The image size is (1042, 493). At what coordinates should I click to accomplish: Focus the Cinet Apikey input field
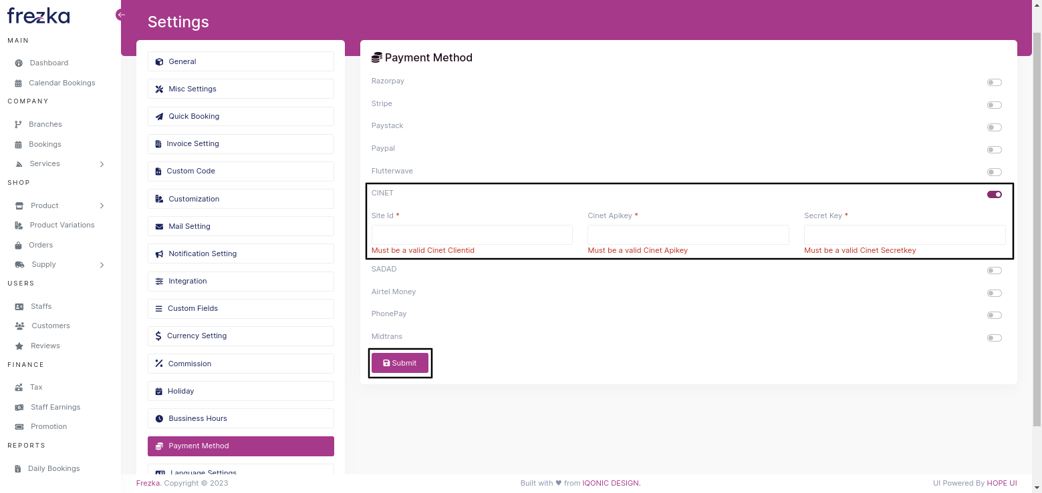[688, 235]
